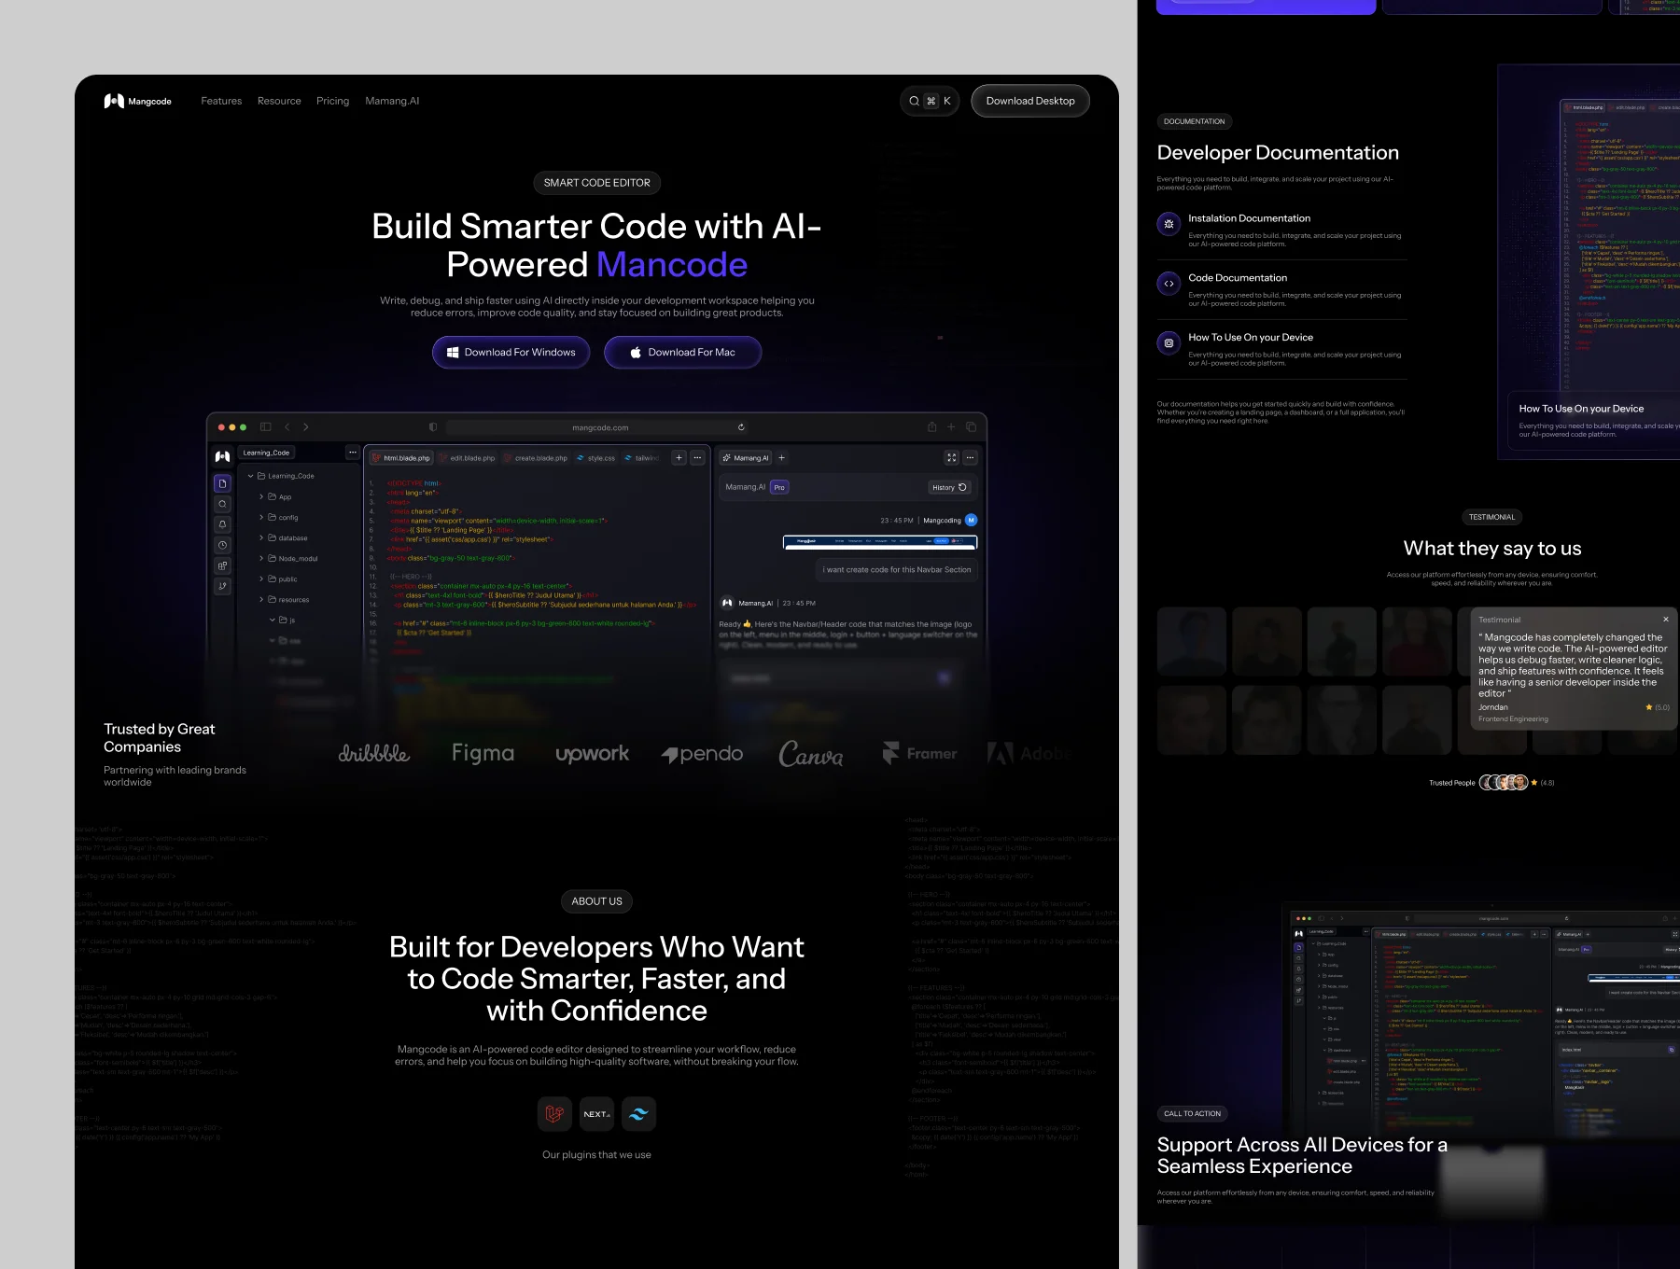This screenshot has height=1269, width=1680.
Task: Open the Mamang.AI nav link
Action: click(x=392, y=101)
